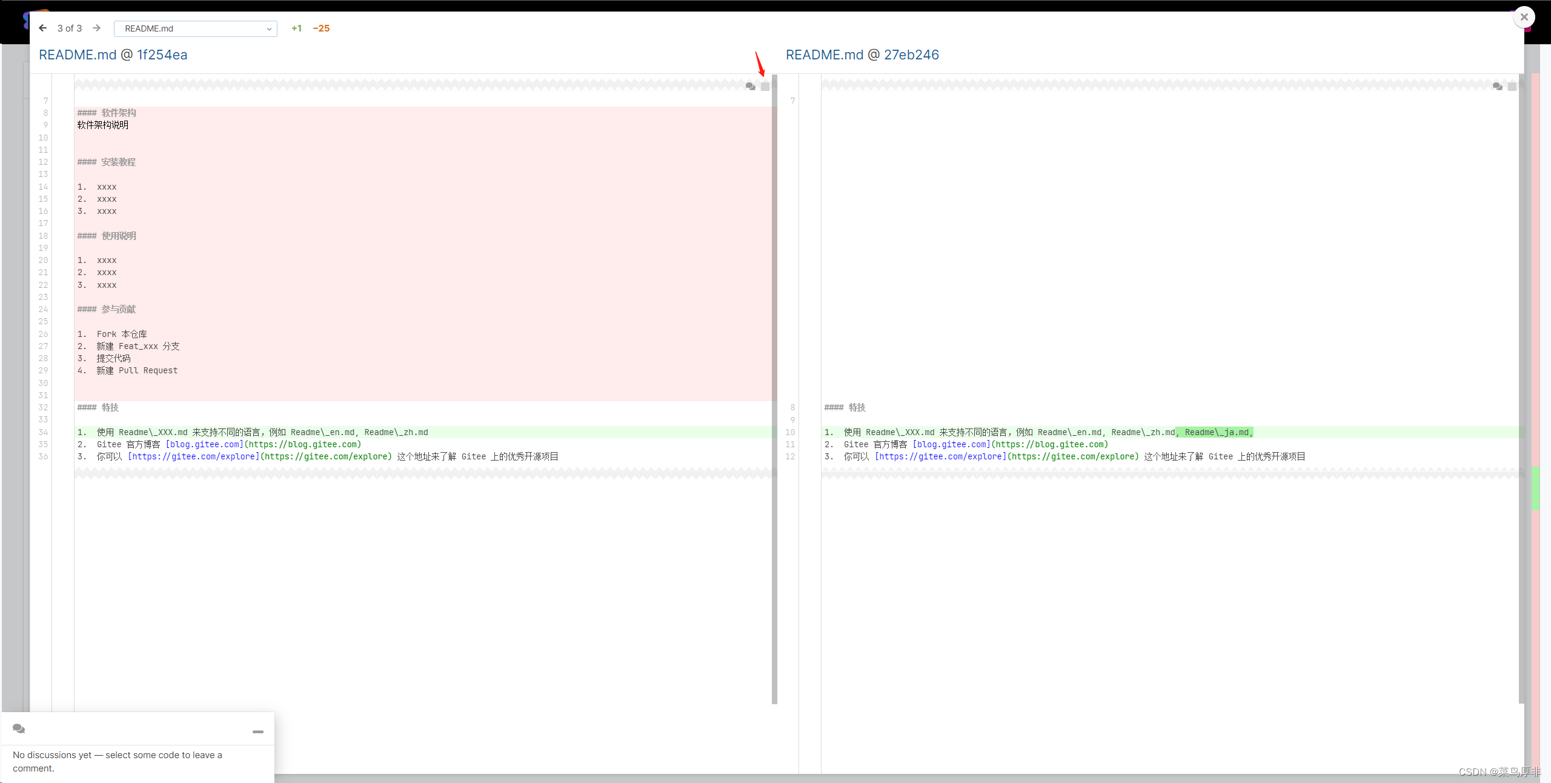Click green addition marker in diff minimap
Image resolution: width=1551 pixels, height=783 pixels.
pos(1535,488)
